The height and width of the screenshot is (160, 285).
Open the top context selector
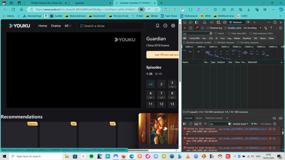click(198, 124)
